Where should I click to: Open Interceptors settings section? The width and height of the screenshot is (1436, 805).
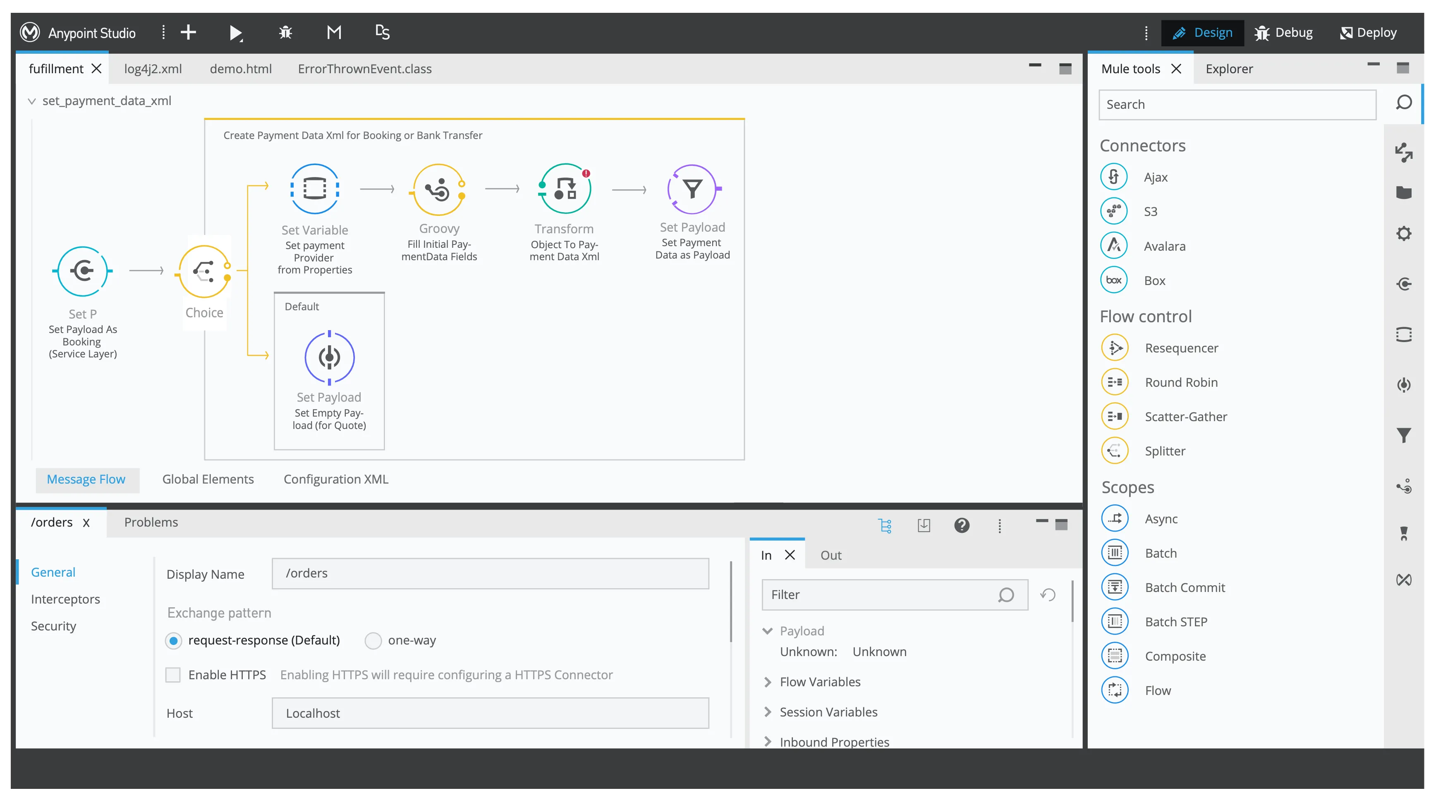[x=65, y=599]
